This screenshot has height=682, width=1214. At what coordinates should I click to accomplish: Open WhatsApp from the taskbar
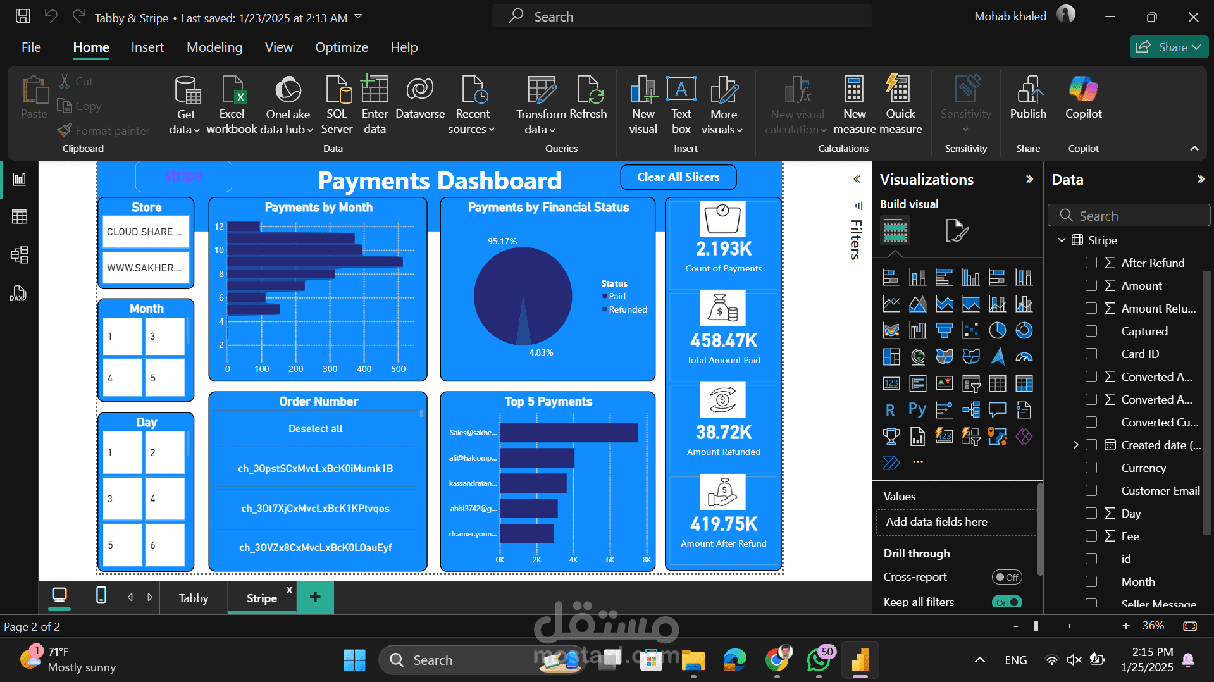[819, 660]
